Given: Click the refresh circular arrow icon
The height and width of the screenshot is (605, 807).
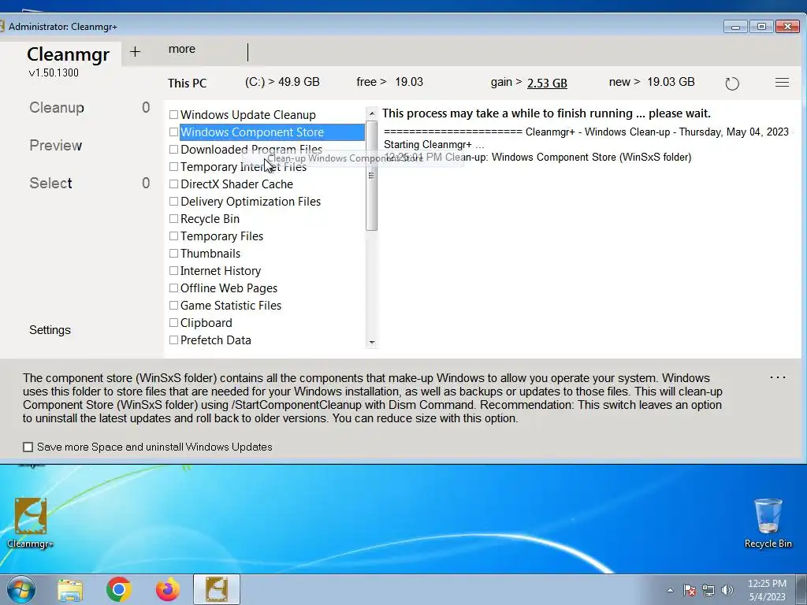Looking at the screenshot, I should pyautogui.click(x=732, y=84).
